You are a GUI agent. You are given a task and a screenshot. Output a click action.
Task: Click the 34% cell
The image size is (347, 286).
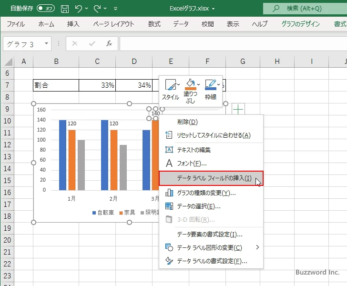tap(134, 85)
